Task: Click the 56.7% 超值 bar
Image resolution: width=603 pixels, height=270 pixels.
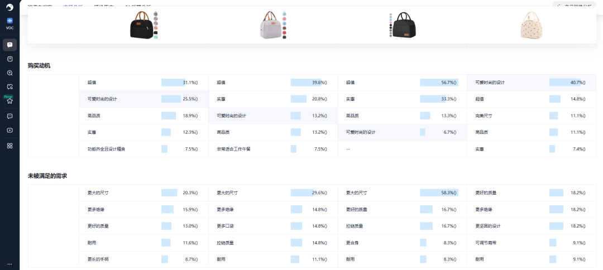Action: pos(438,83)
